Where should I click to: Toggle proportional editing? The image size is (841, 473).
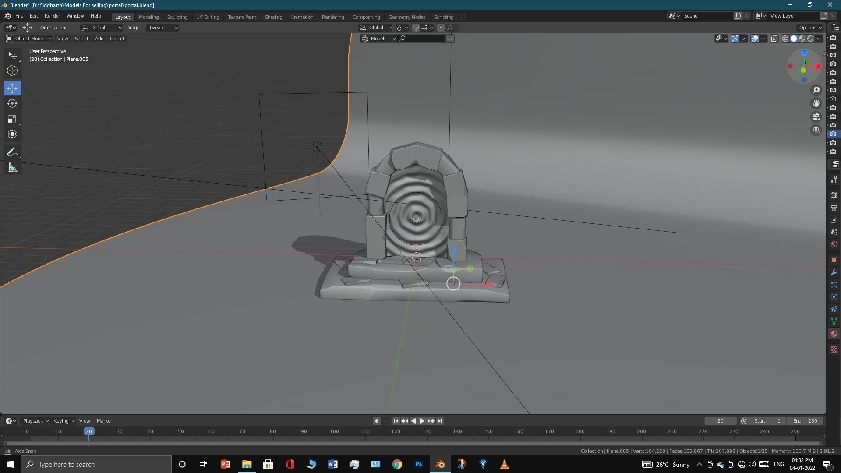click(441, 28)
